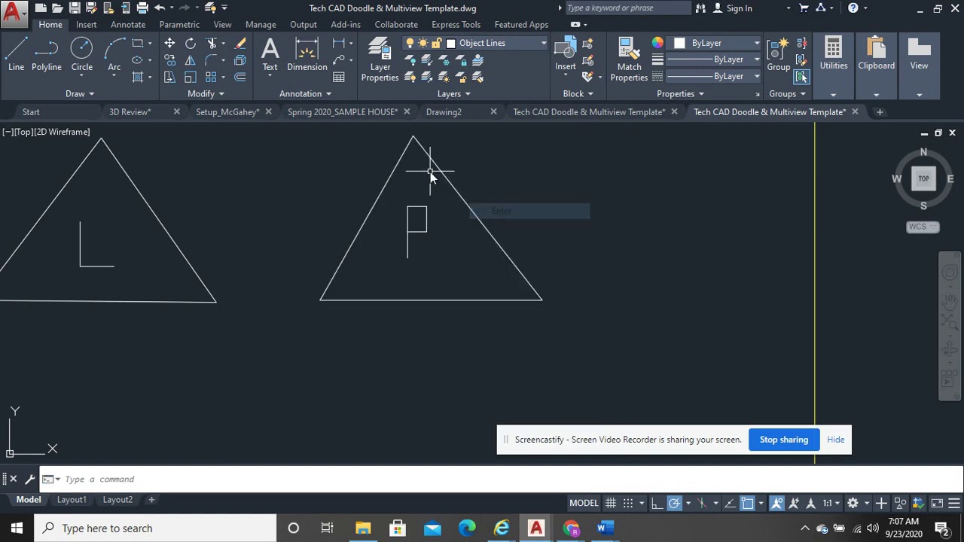Toggle snap mode in status bar
964x542 pixels.
(x=628, y=503)
